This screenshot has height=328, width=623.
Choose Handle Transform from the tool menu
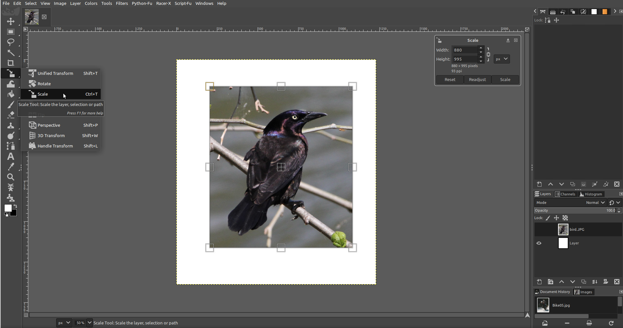(61, 146)
